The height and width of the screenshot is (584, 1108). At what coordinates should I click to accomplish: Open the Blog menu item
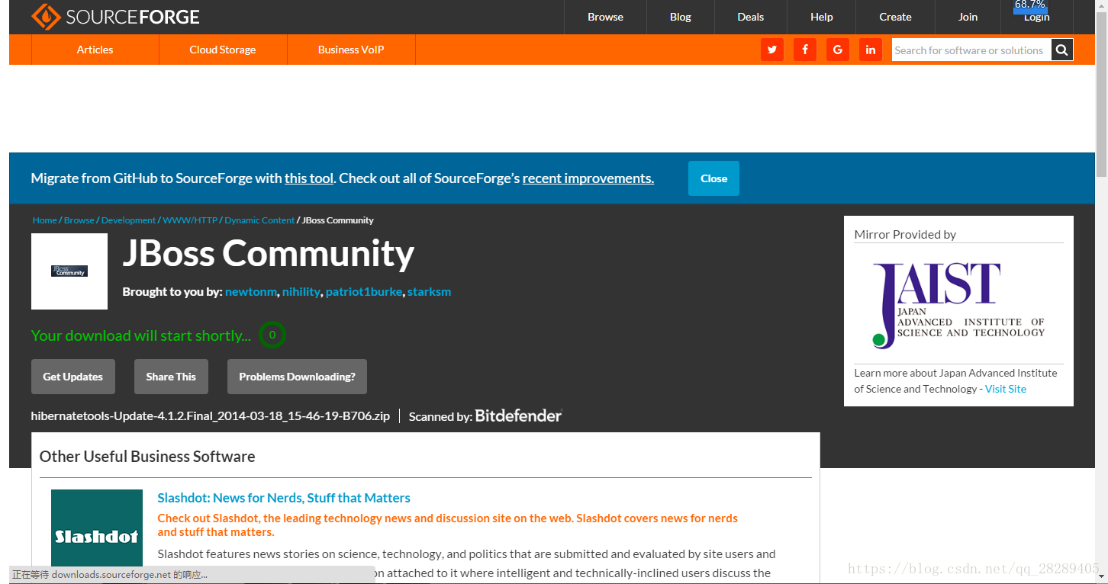click(x=681, y=17)
